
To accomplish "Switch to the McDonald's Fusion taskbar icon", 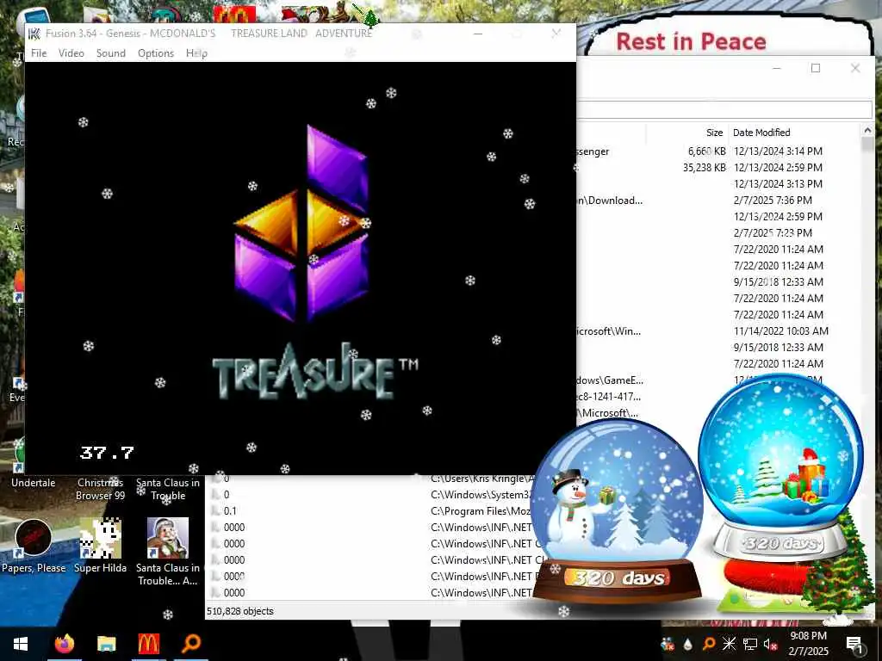I will (x=148, y=644).
